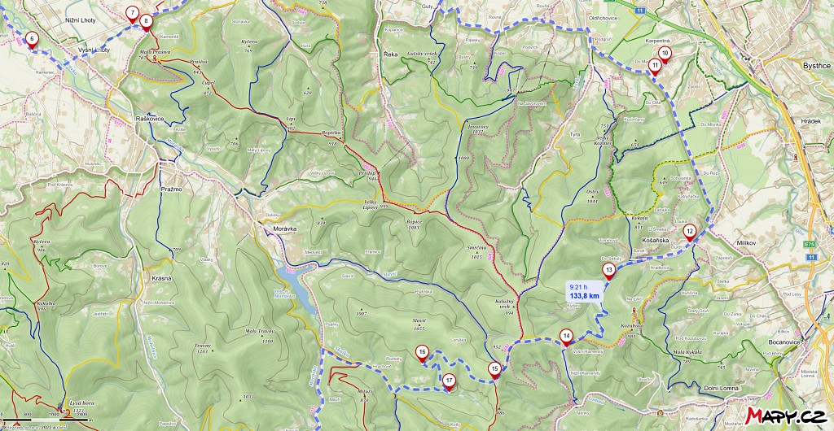The image size is (834, 431).
Task: Click the Malá Prašivá chalet icon
Action: pyautogui.click(x=155, y=59)
